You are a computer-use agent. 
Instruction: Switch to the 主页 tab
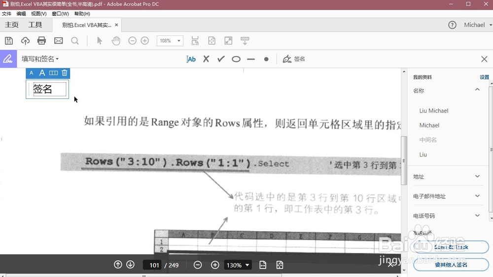(12, 25)
